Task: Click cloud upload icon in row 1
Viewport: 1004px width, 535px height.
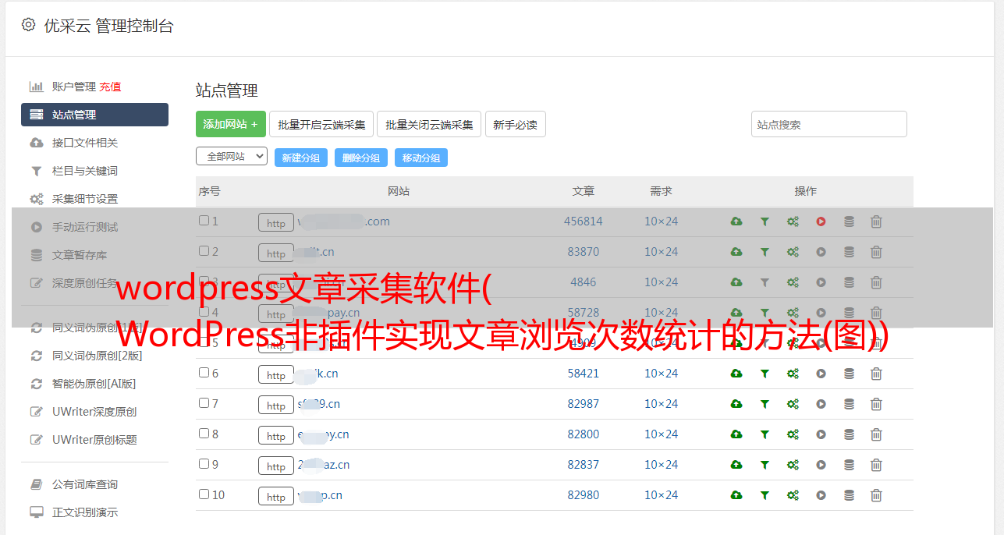Action: (736, 221)
